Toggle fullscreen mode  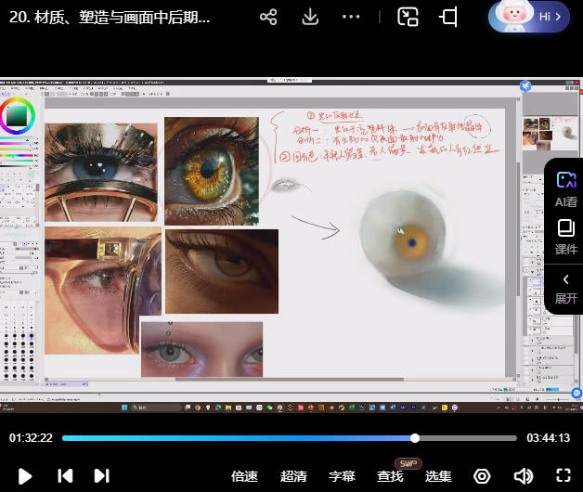(562, 476)
